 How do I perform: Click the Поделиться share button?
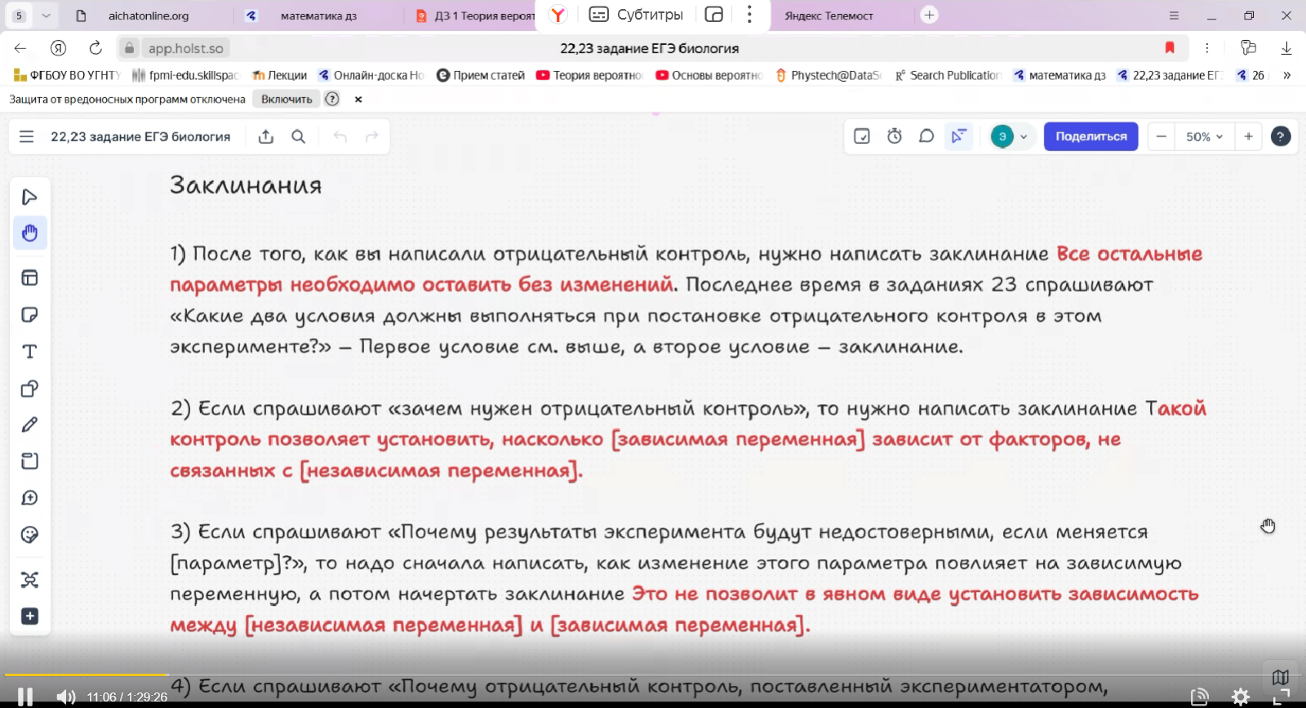[x=1091, y=136]
